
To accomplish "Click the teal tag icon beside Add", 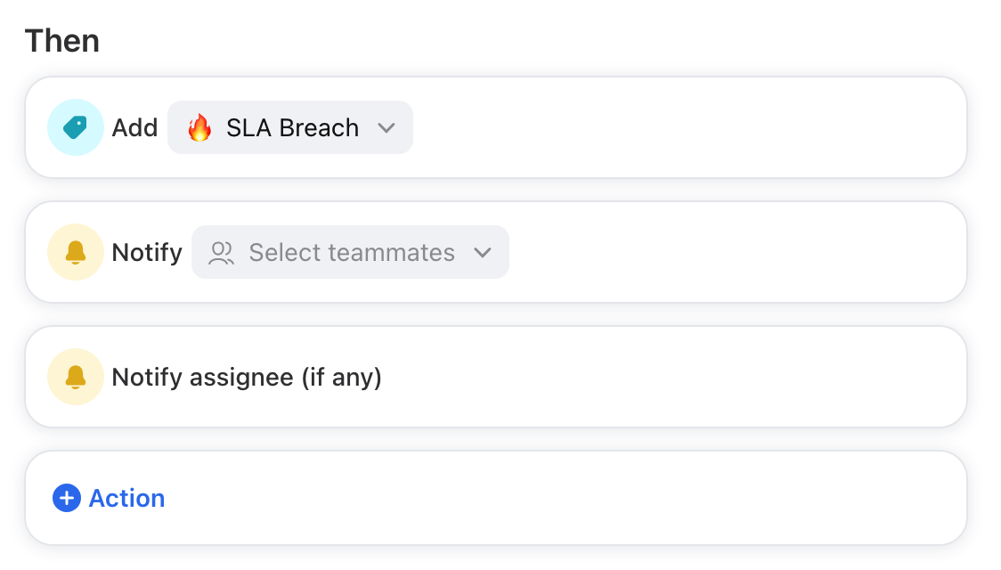I will pos(76,127).
